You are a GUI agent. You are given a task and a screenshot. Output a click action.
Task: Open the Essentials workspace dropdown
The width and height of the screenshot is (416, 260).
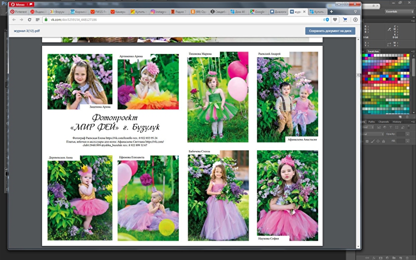(x=398, y=11)
